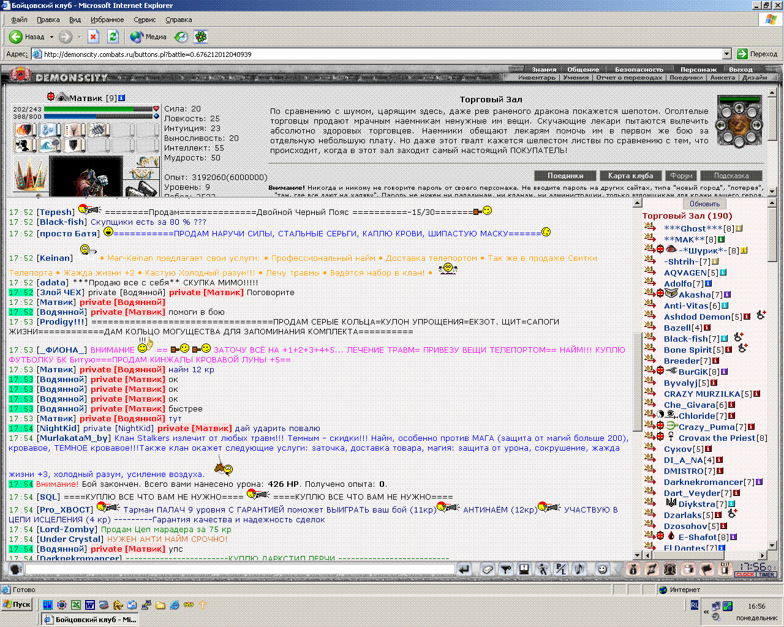
Task: Click the EXIT icon in bottom bar
Action: click(x=725, y=569)
